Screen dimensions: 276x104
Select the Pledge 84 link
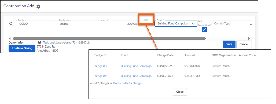(x=100, y=76)
